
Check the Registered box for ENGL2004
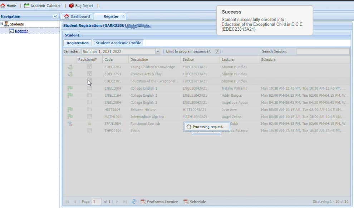pyautogui.click(x=89, y=102)
